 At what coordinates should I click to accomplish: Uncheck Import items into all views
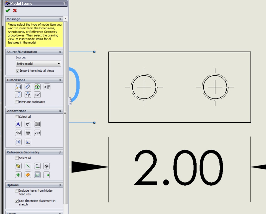[x=17, y=71]
